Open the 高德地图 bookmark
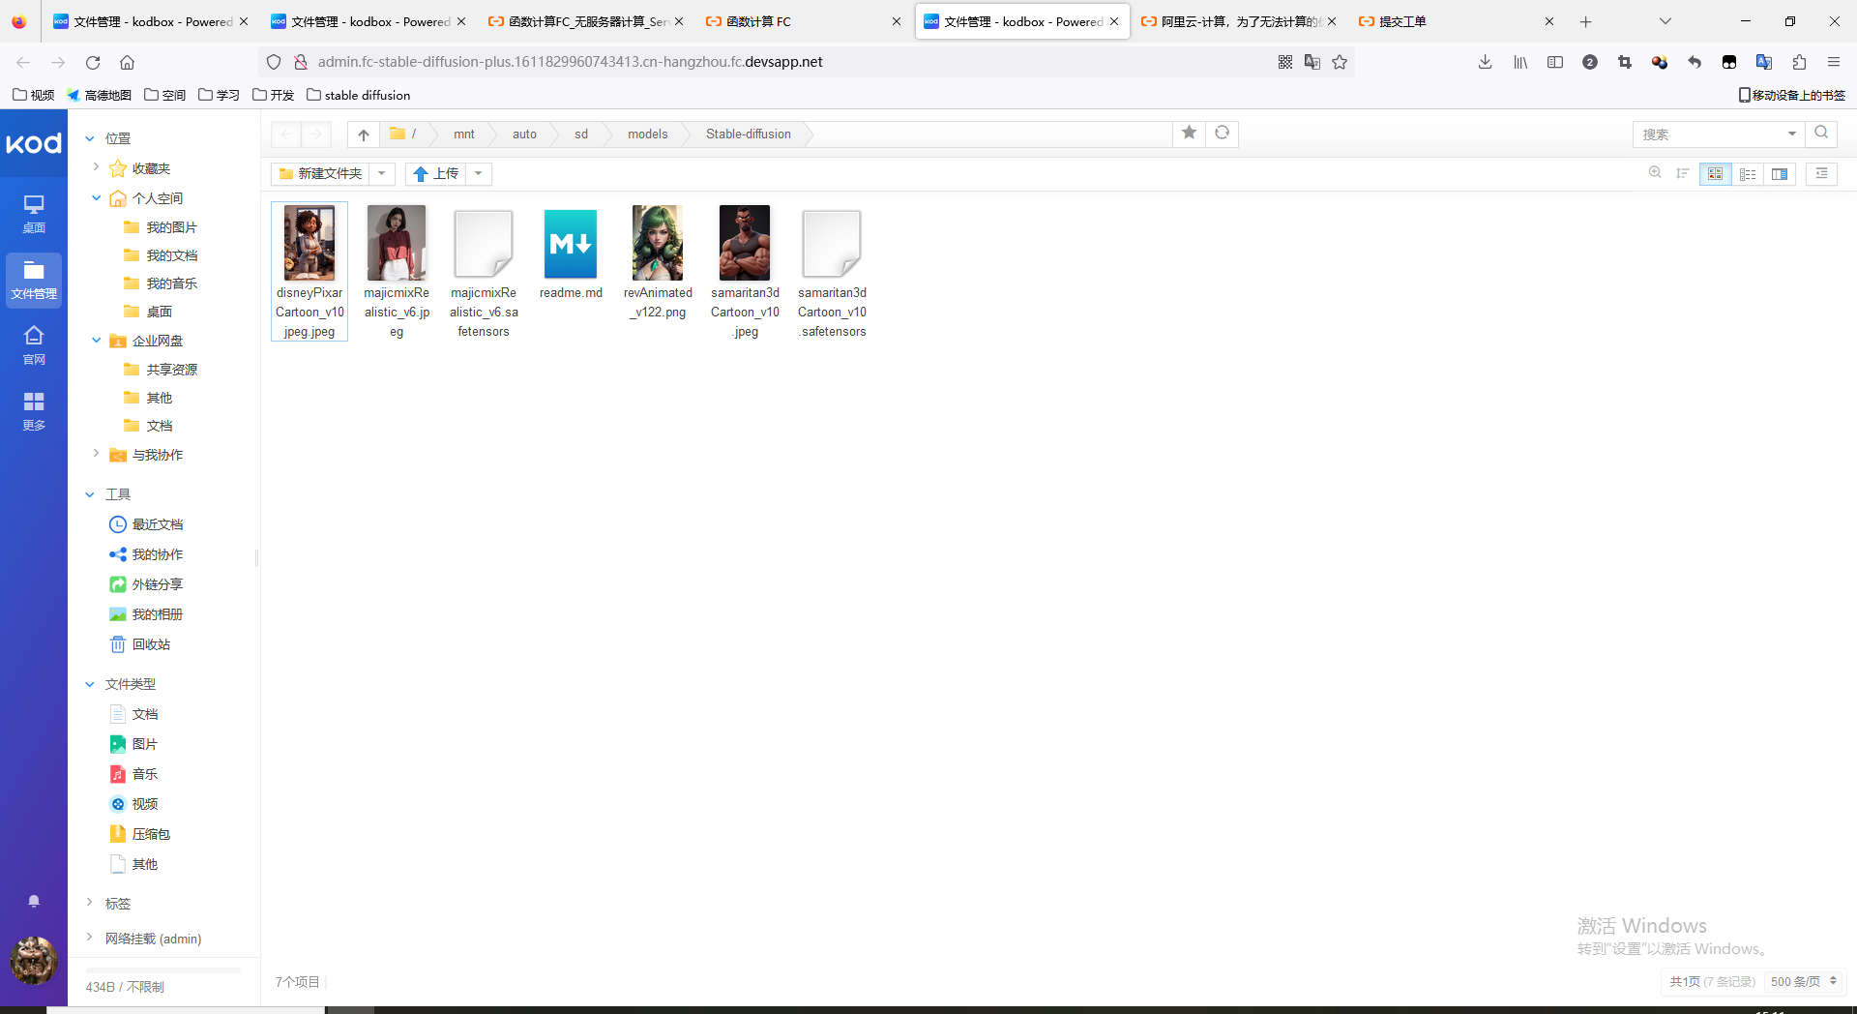This screenshot has height=1014, width=1857. pyautogui.click(x=99, y=95)
